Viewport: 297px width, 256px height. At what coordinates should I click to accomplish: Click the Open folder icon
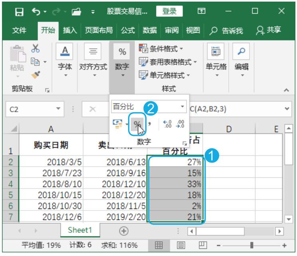click(76, 12)
